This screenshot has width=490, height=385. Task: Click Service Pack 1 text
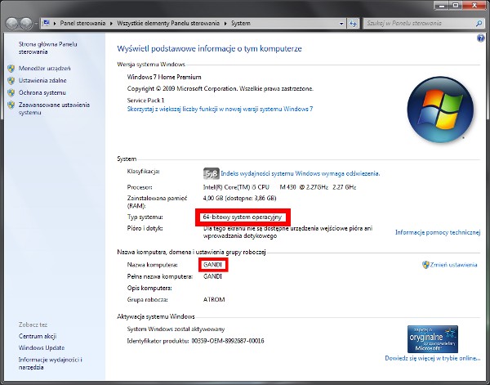click(145, 101)
